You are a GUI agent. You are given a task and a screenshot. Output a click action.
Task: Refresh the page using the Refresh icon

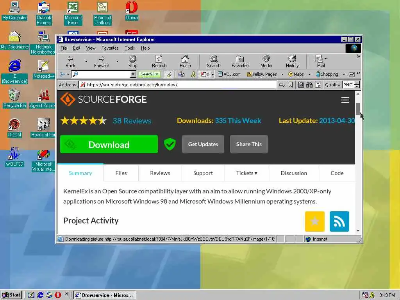point(159,62)
